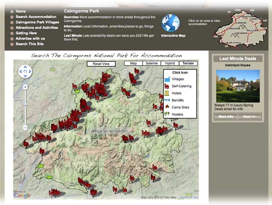Click the zoom slider handle
Viewport: 272px width, 205px height.
pos(25,104)
